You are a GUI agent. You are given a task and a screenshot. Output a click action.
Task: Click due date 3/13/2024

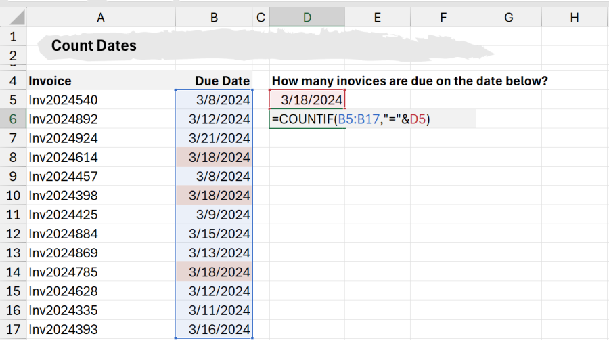(x=214, y=253)
